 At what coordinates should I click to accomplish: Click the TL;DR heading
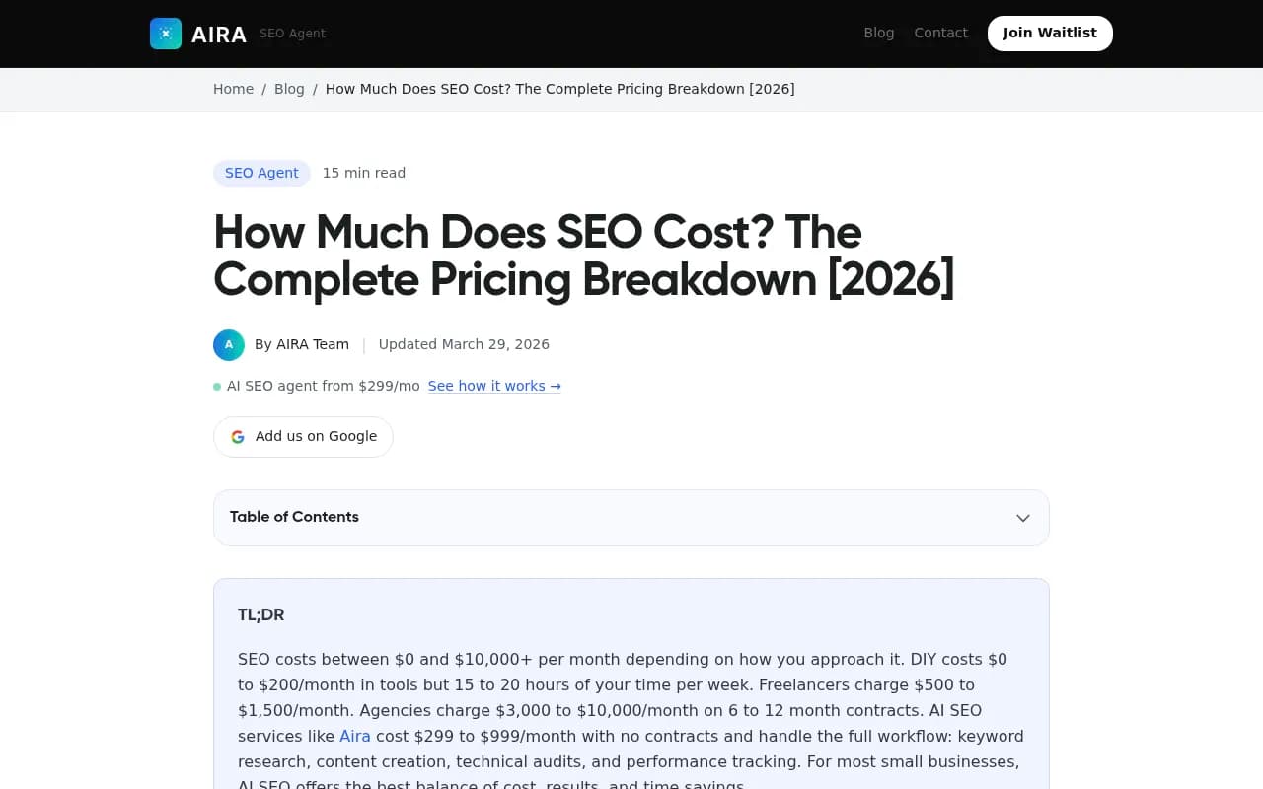coord(261,615)
